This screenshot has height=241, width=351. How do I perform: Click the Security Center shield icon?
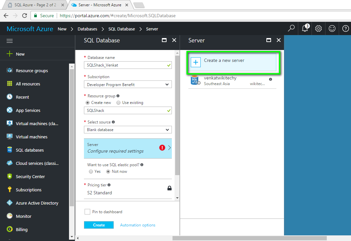point(10,176)
